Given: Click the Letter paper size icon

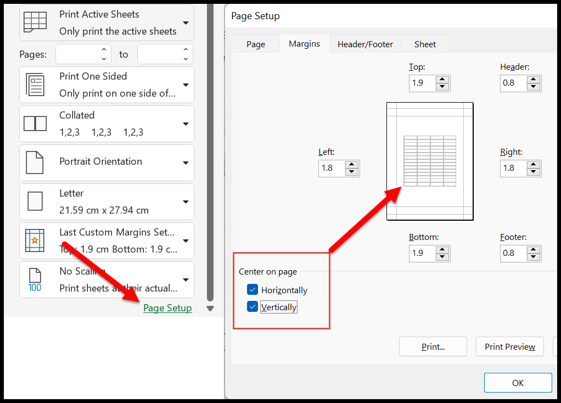Looking at the screenshot, I should [35, 201].
